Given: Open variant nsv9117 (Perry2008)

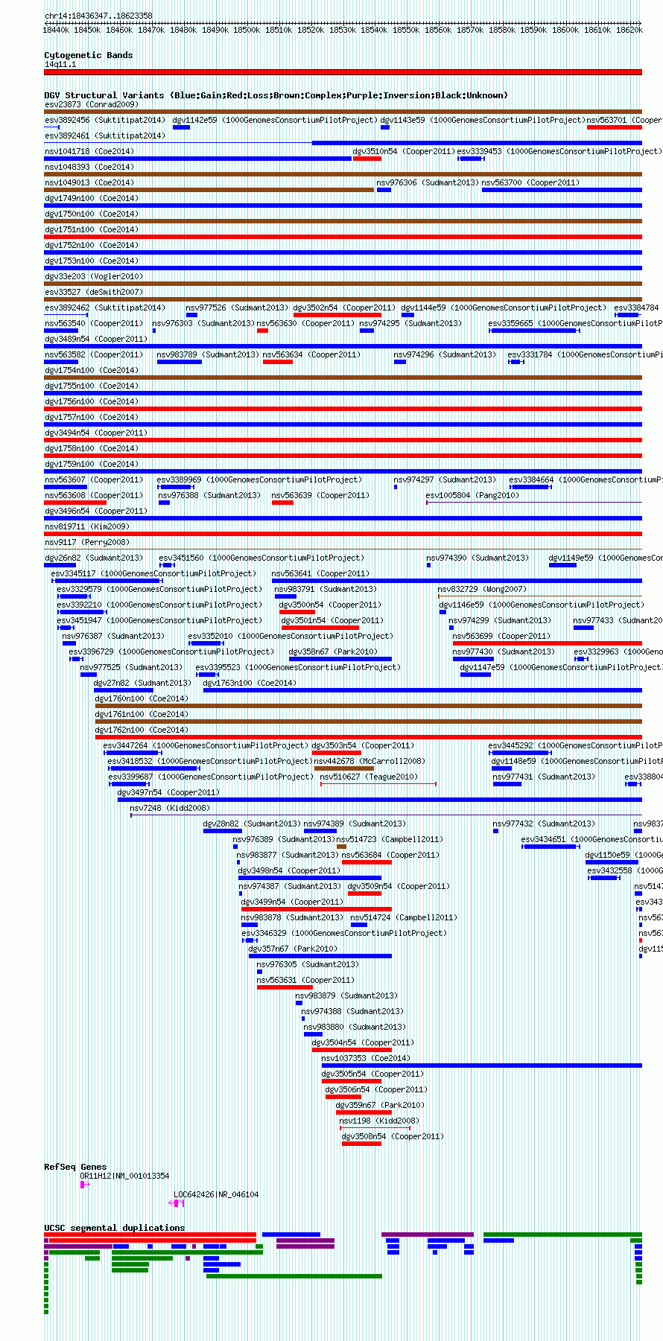Looking at the screenshot, I should coord(87,542).
